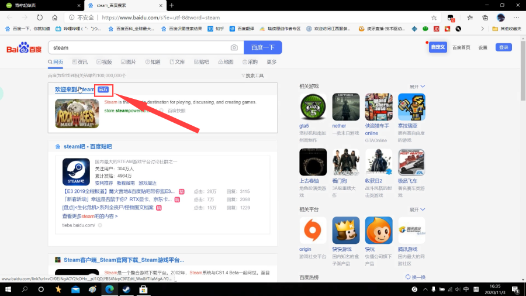Open Steam app on the taskbar
526x296 pixels.
[126, 290]
